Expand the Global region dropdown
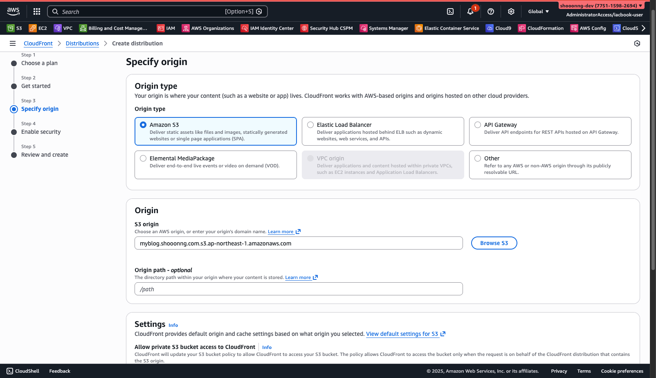 [539, 11]
